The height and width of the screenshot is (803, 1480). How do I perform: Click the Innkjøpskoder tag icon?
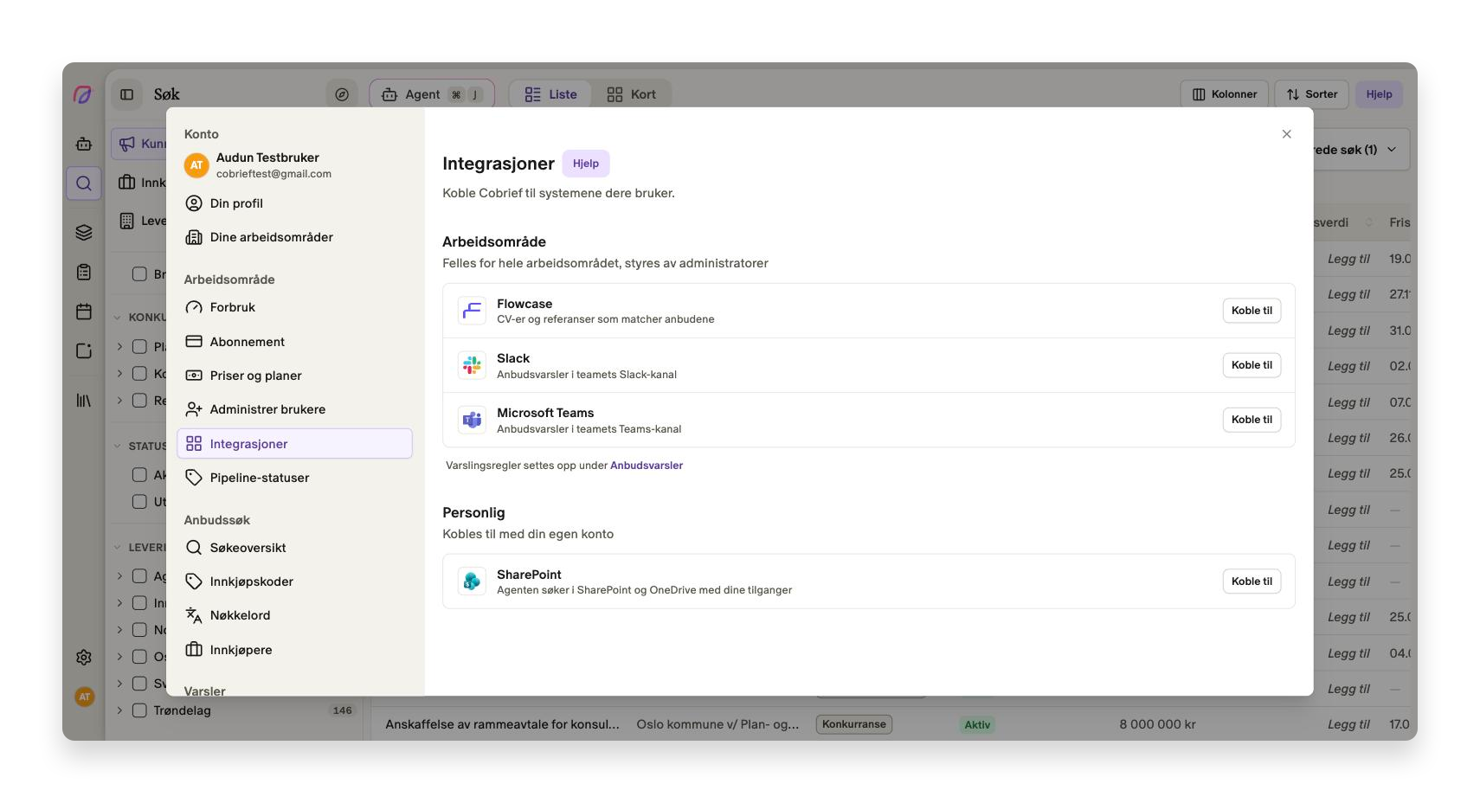[194, 581]
